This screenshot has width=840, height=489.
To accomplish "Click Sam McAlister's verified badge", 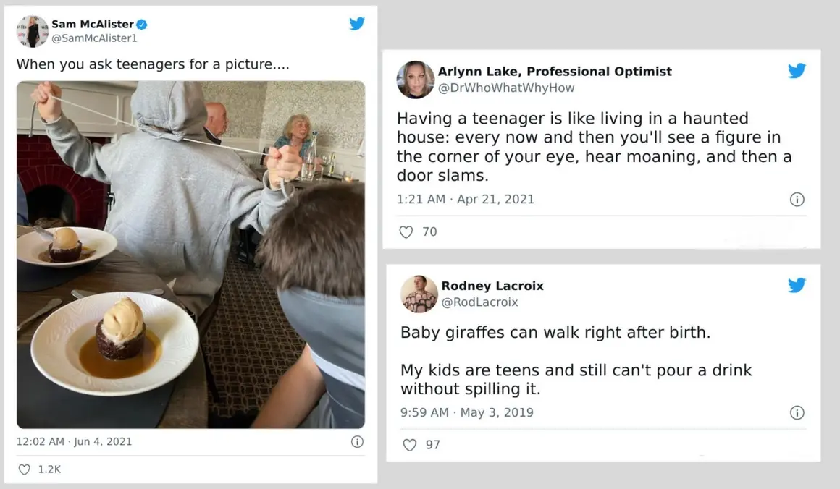I will click(143, 24).
